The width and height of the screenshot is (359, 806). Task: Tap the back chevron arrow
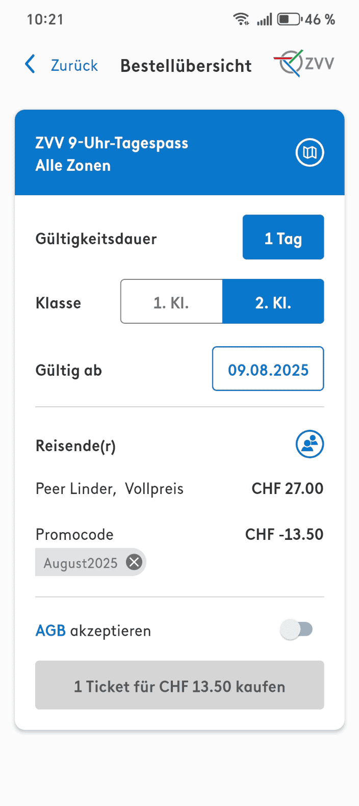pyautogui.click(x=30, y=65)
